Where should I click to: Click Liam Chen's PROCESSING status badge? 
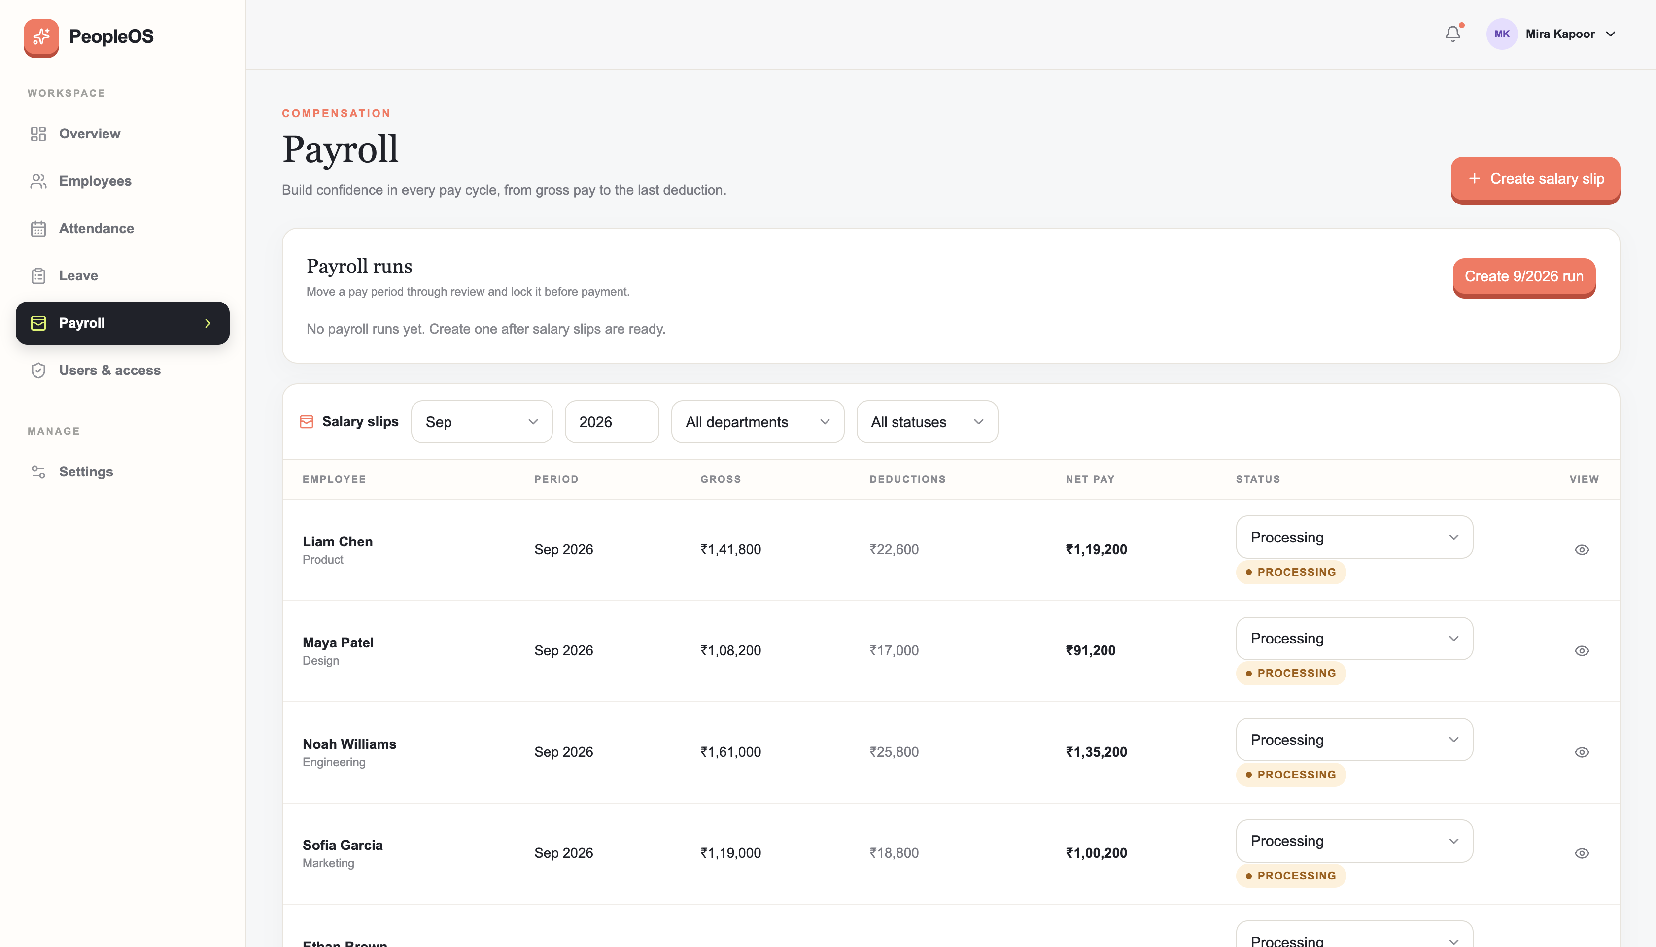coord(1290,573)
